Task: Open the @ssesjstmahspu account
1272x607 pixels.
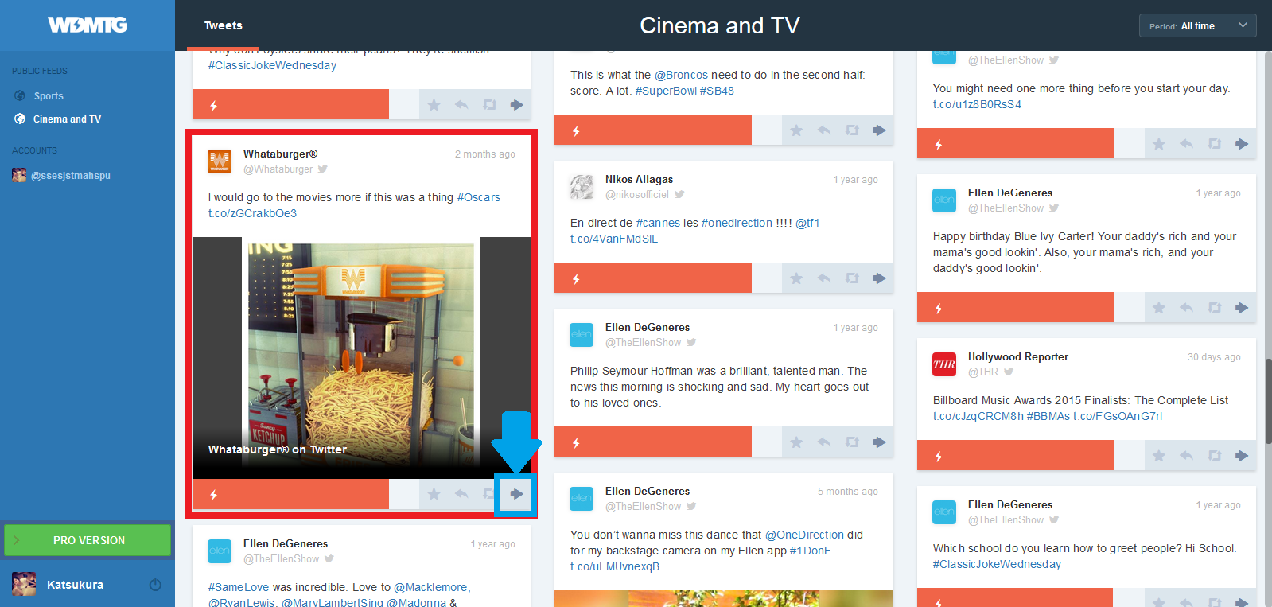Action: [71, 175]
